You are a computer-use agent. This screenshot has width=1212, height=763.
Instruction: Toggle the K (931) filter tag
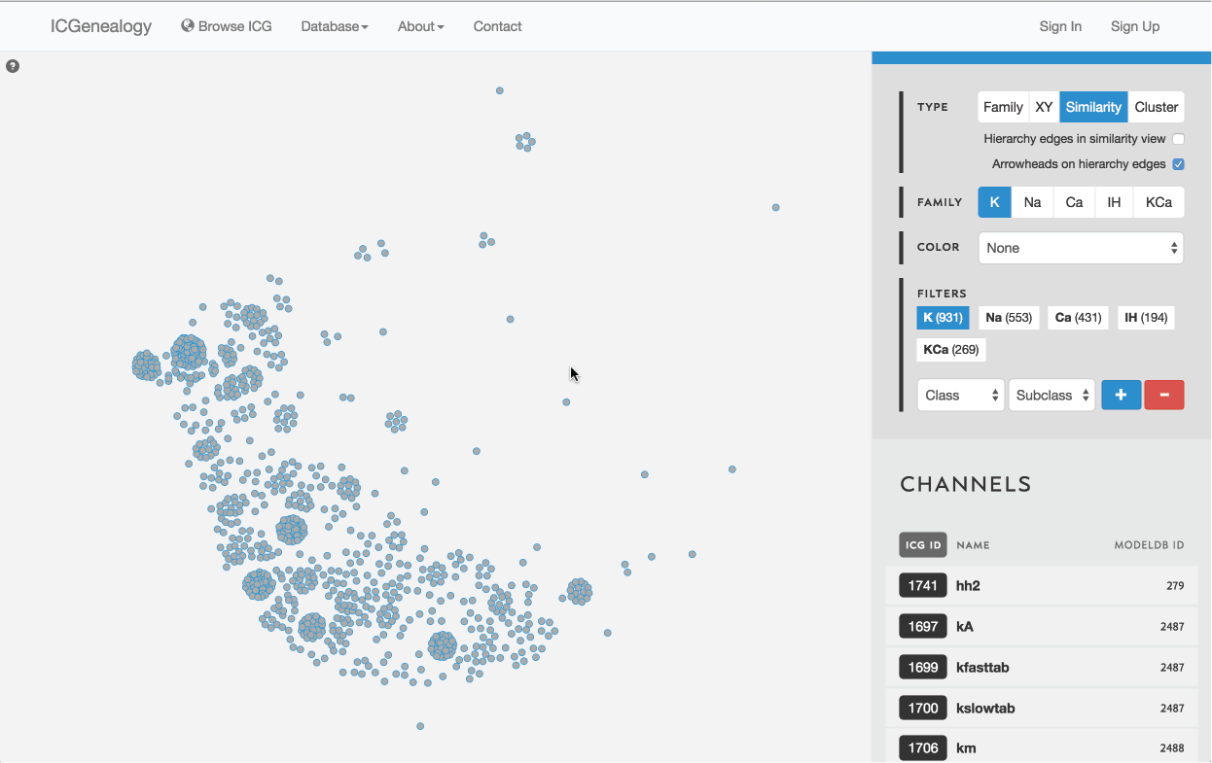pyautogui.click(x=943, y=318)
